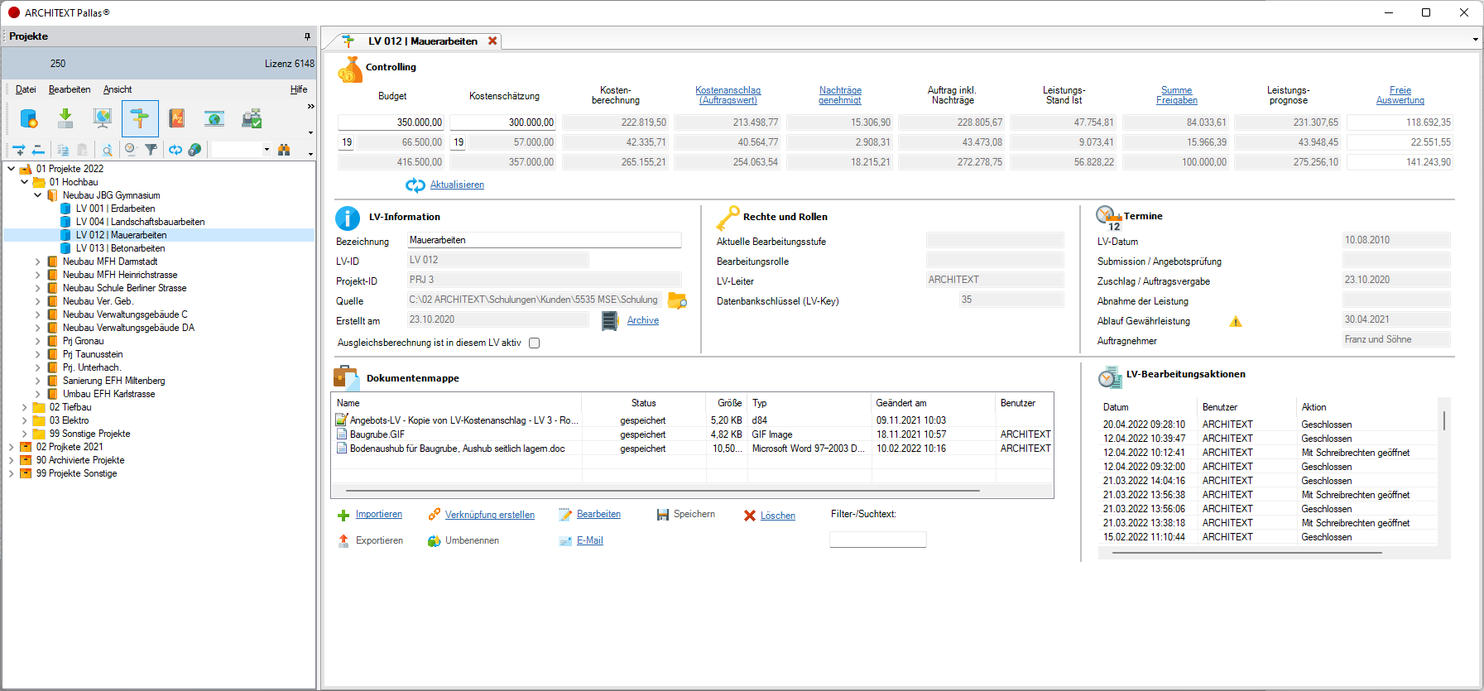1484x691 pixels.
Task: Open the toolbar search combo box dropdown
Action: (x=267, y=150)
